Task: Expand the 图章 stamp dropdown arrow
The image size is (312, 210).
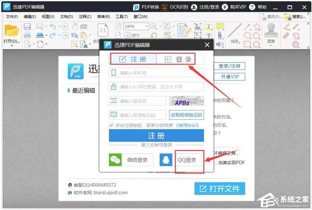Action: click(x=271, y=45)
